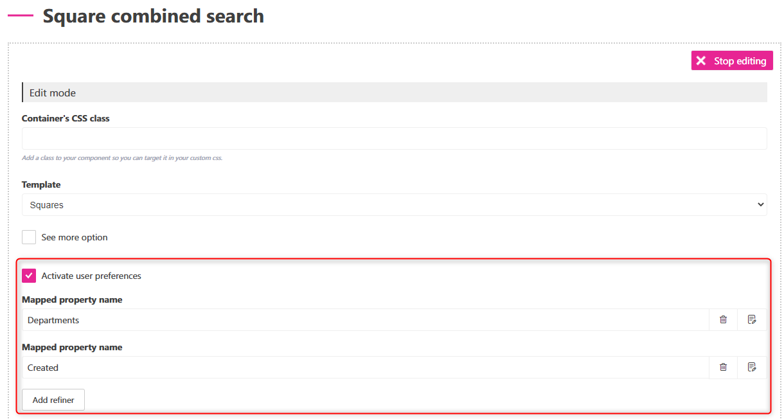
Task: Edit the Departments refiner settings icon
Action: click(752, 319)
